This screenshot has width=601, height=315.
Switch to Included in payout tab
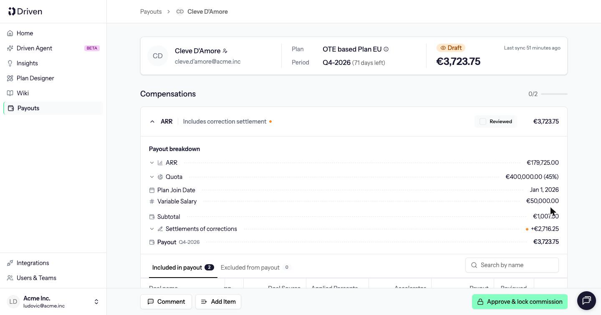183,268
